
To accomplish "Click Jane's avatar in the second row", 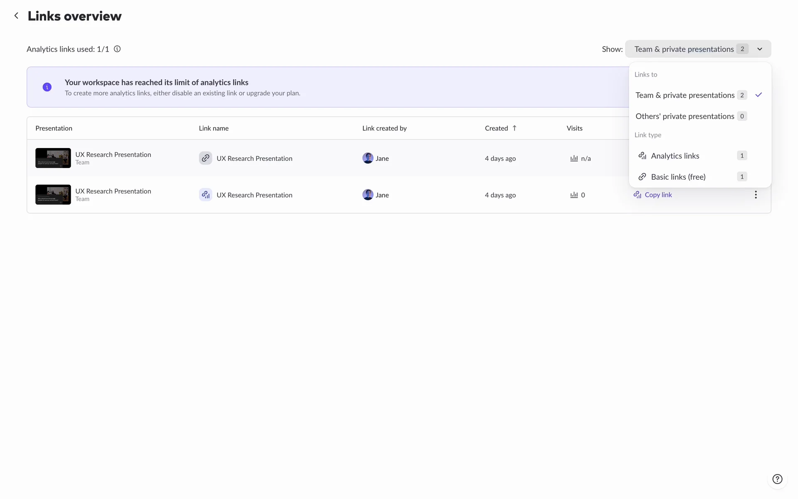I will pyautogui.click(x=368, y=195).
